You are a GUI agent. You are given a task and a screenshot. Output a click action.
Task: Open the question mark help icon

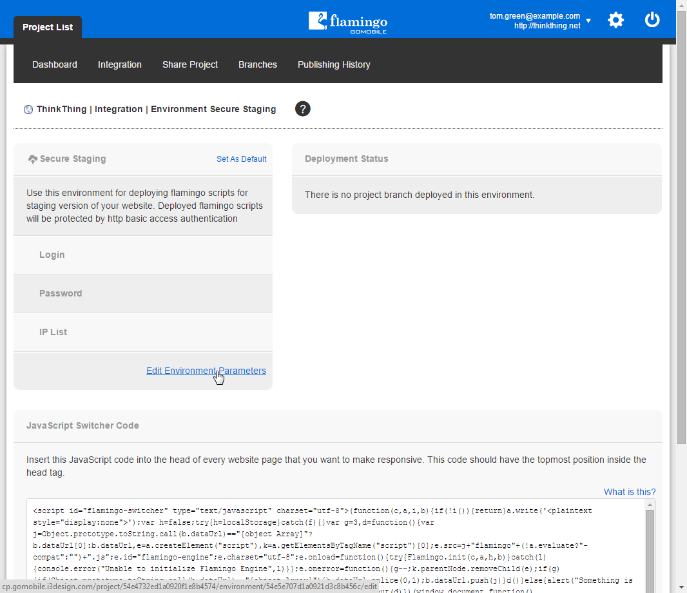[x=303, y=109]
